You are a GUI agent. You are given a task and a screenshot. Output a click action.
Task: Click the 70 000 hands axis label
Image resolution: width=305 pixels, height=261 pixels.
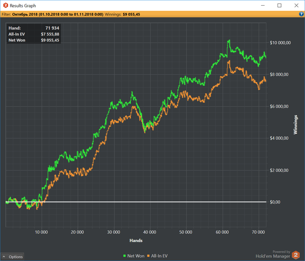point(258,232)
